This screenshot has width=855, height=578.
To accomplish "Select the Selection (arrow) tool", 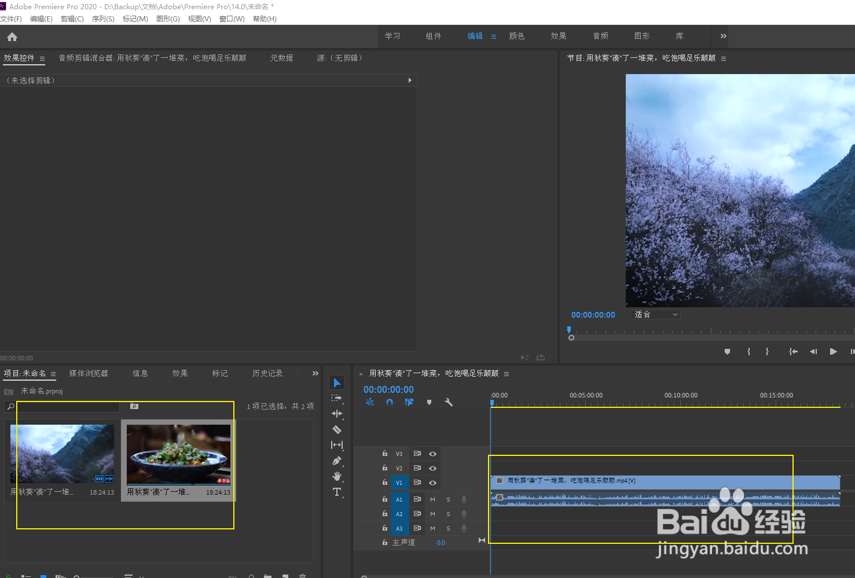I will coord(337,382).
